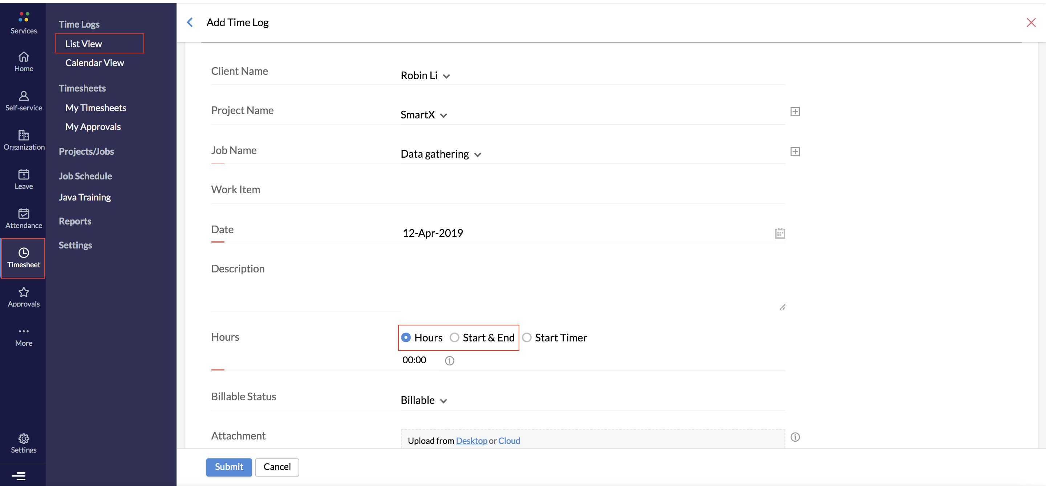The width and height of the screenshot is (1046, 486).
Task: Open the calendar date picker icon
Action: pos(780,234)
